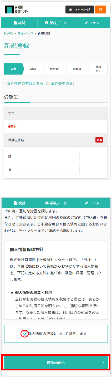Click the pencil icon in the lower コラム tab

click(x=86, y=203)
